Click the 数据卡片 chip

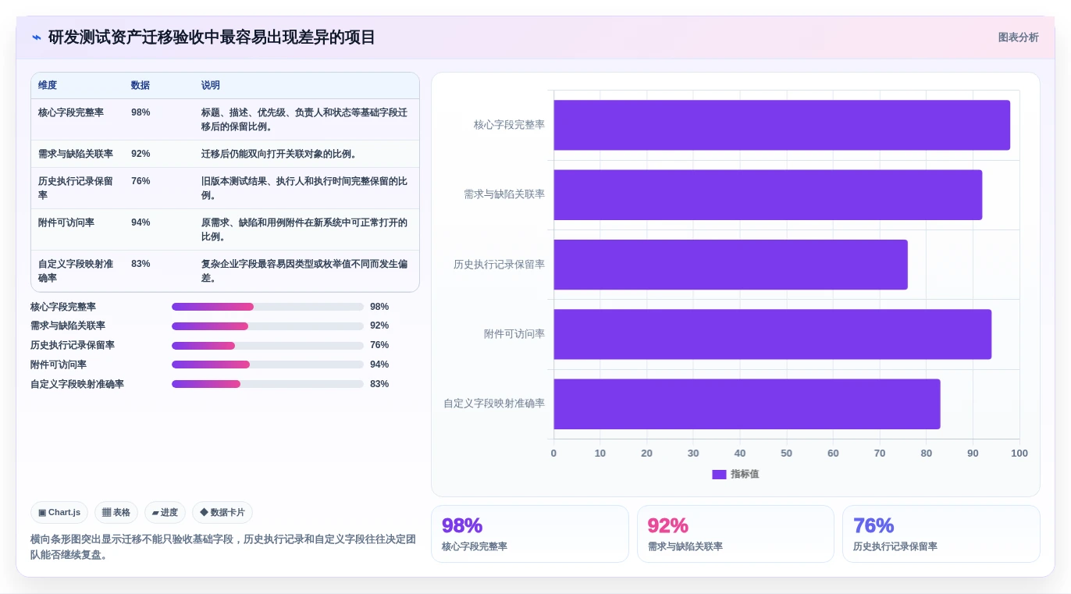(x=222, y=512)
